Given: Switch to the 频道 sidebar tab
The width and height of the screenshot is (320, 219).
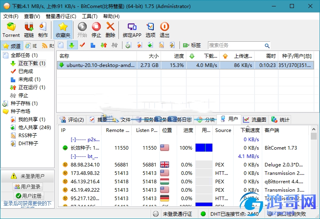Looking at the screenshot, I should coord(12,46).
